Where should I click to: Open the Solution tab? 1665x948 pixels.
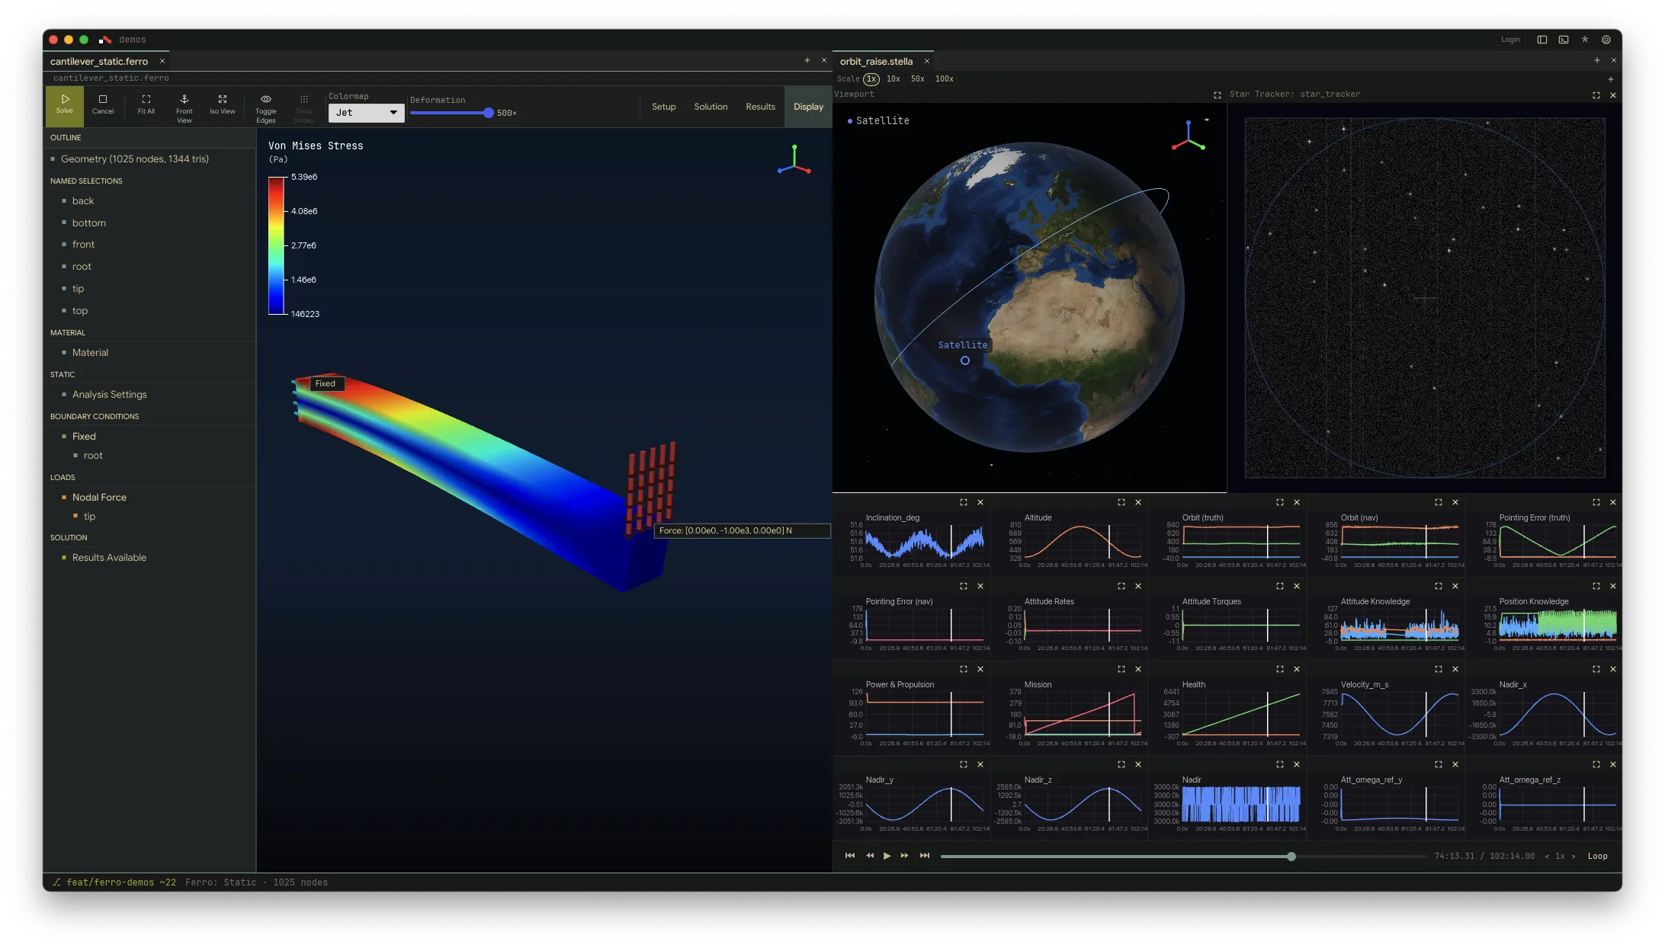point(711,107)
